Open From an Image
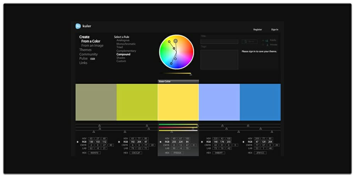355x177 pixels. coord(92,45)
